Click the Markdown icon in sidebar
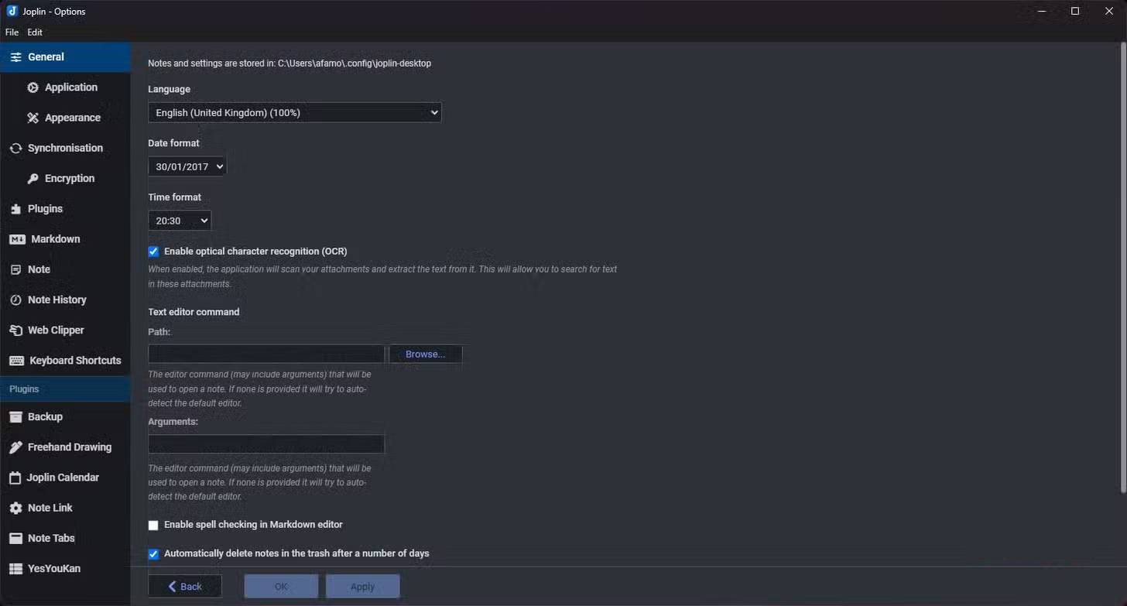This screenshot has height=606, width=1127. pos(17,239)
